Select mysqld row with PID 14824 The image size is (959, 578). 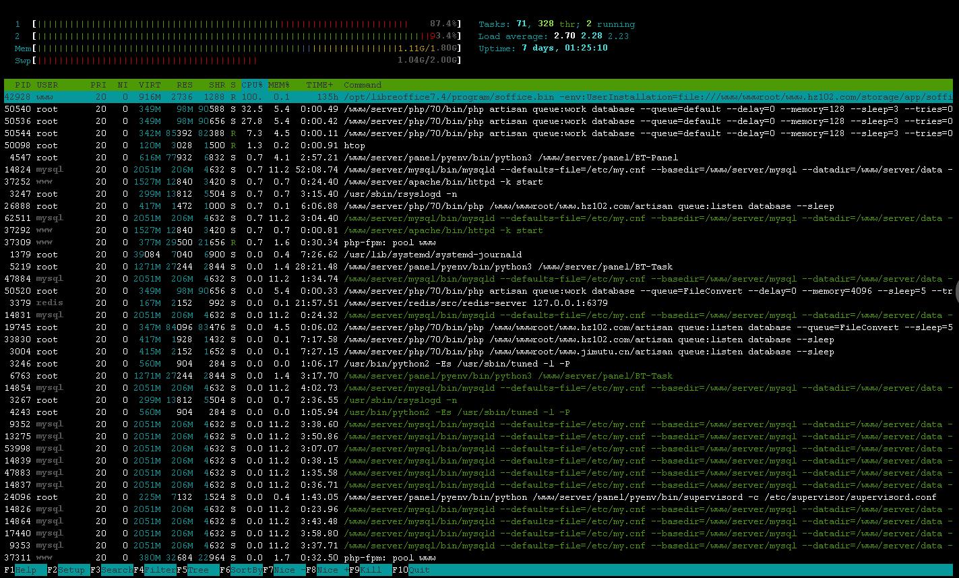pos(478,170)
